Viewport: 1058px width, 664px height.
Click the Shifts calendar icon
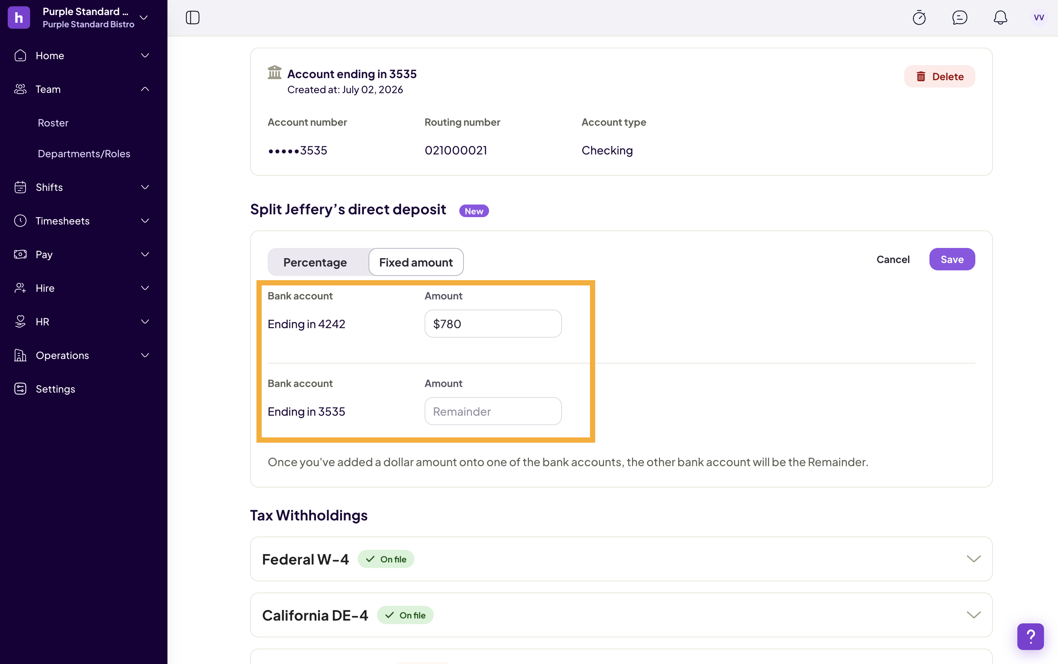point(20,187)
